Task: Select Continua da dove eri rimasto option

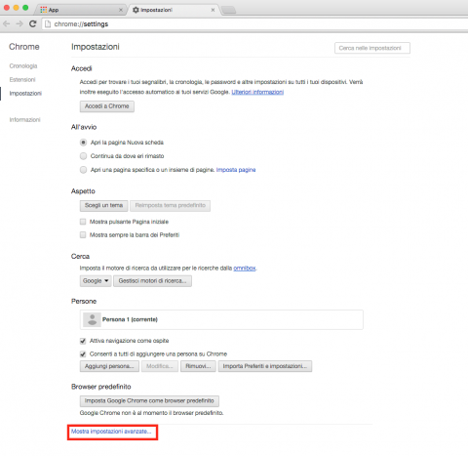Action: (x=84, y=156)
